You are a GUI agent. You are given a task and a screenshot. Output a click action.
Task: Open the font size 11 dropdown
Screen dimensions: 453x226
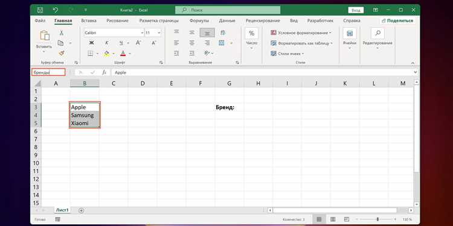159,33
